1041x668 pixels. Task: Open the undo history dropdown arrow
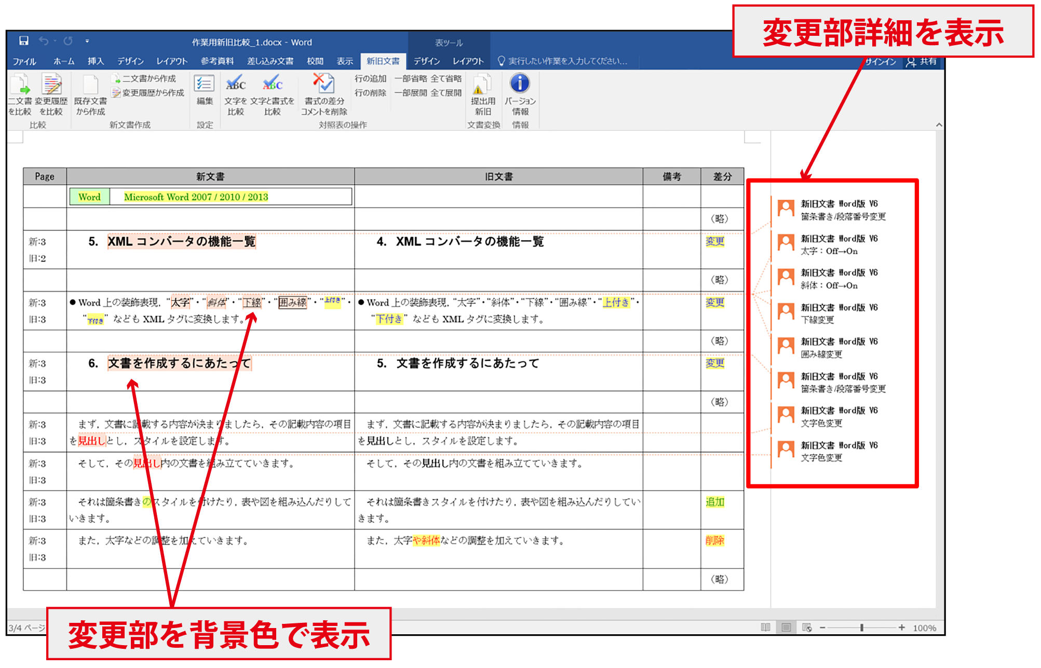(55, 41)
